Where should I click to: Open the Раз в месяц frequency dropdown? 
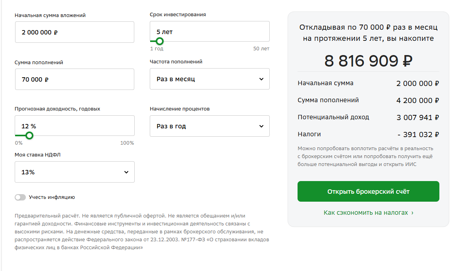pos(209,79)
